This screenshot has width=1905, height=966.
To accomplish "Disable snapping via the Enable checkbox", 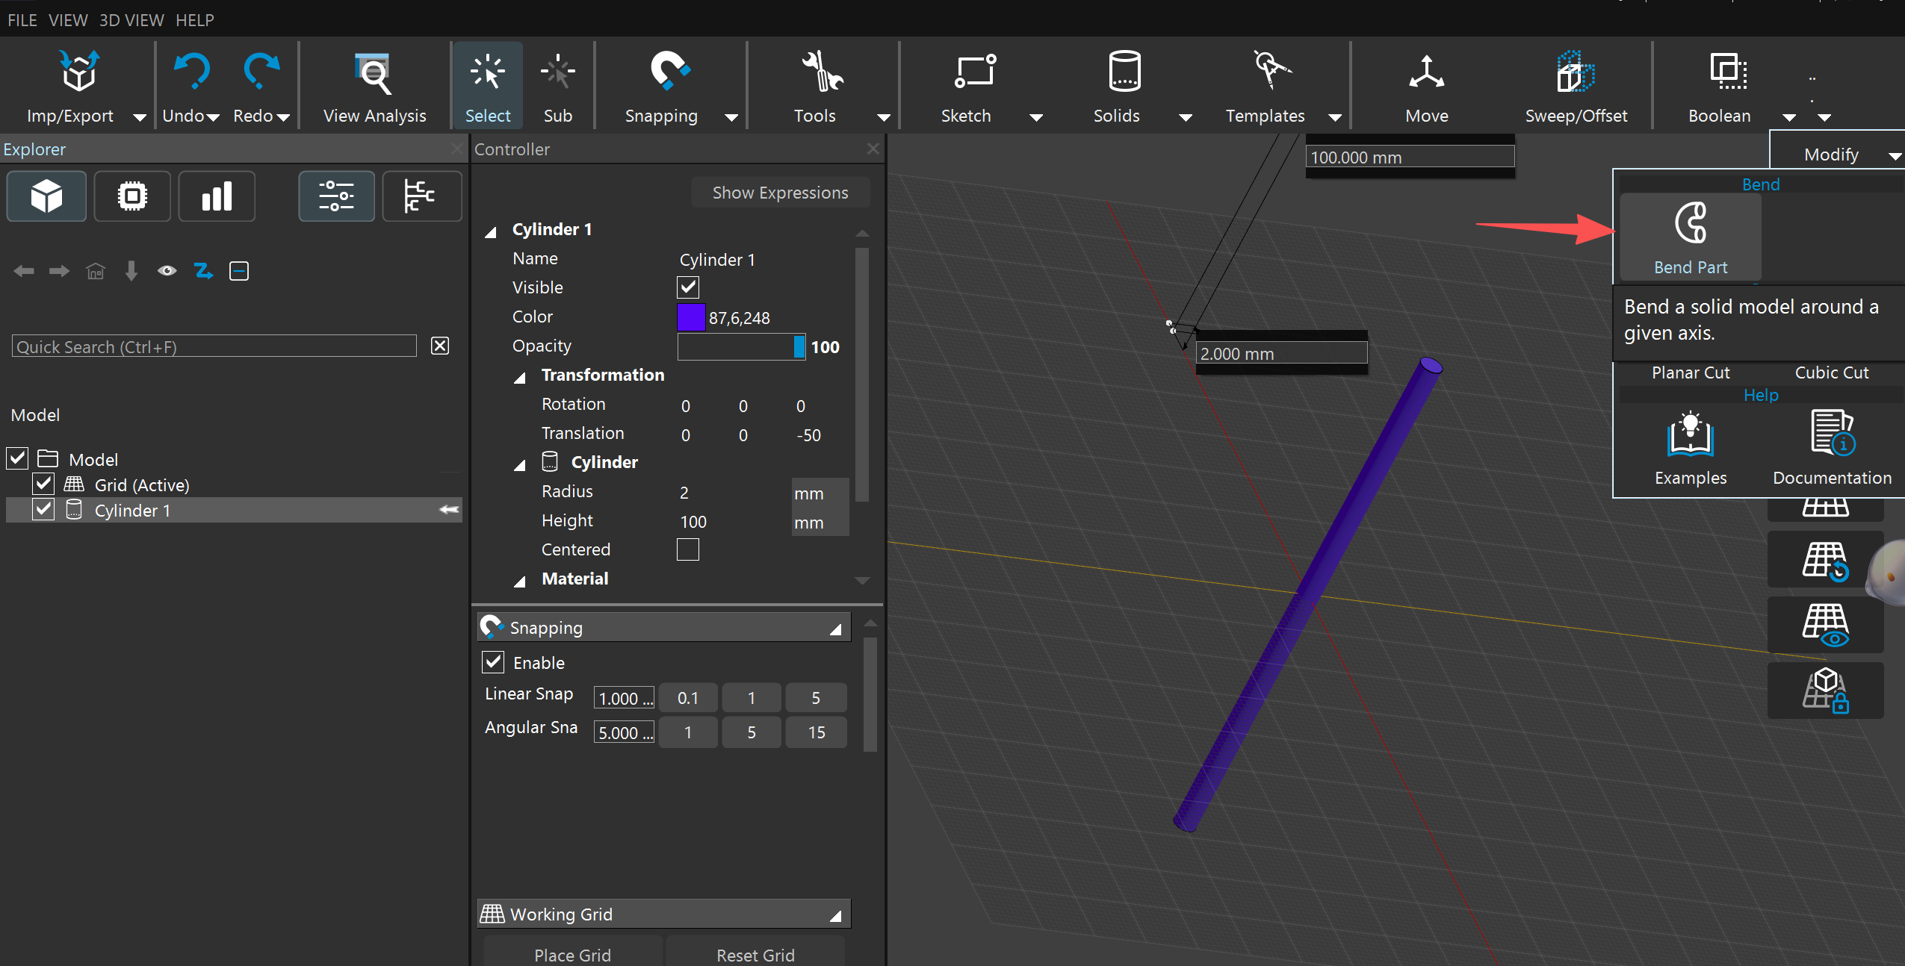I will tap(493, 662).
